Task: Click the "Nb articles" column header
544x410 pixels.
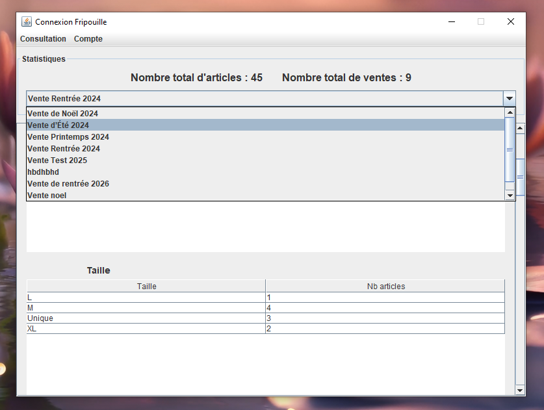Action: pos(385,286)
